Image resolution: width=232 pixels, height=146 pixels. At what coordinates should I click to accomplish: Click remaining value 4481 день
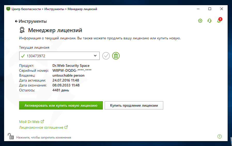[61, 90]
